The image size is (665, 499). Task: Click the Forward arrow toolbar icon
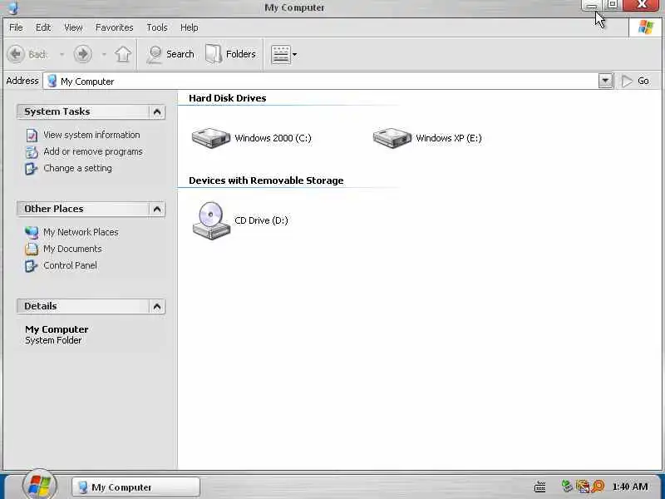[82, 54]
